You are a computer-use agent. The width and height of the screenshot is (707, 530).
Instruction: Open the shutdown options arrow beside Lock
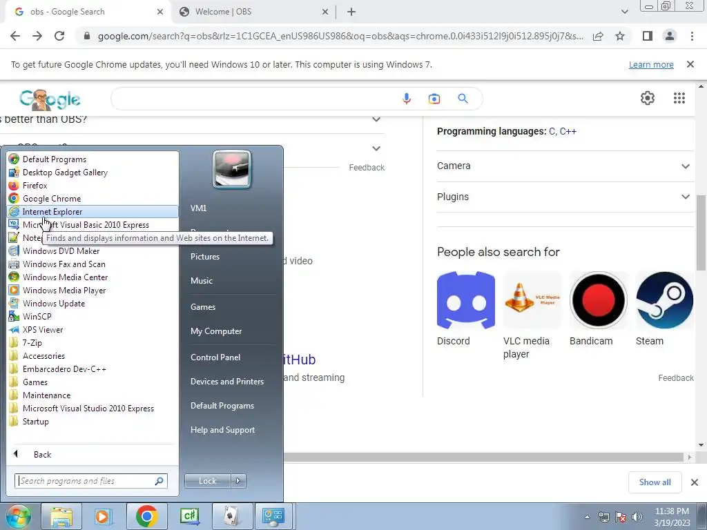point(238,481)
